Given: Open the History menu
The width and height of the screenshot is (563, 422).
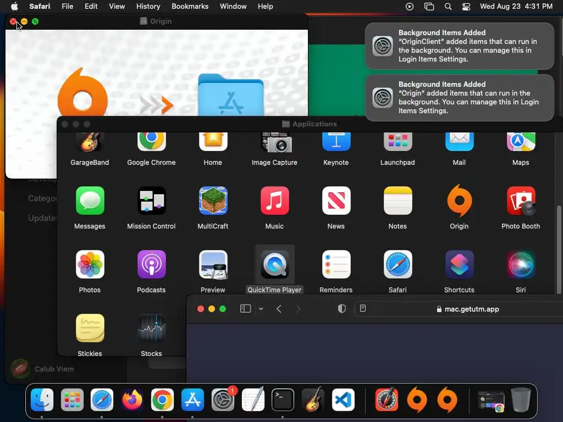Looking at the screenshot, I should (148, 6).
